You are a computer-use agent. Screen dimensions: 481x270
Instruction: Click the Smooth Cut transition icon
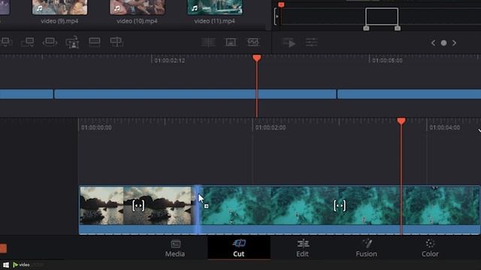click(x=253, y=42)
